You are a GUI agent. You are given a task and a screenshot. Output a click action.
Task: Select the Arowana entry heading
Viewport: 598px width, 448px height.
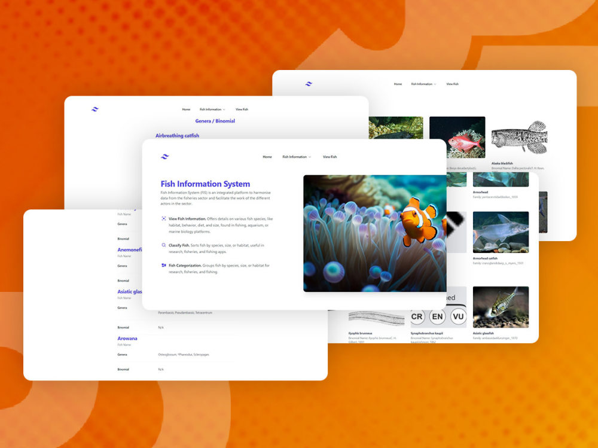coord(127,339)
